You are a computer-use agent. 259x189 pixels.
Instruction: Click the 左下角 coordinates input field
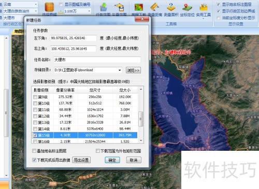click(73, 38)
